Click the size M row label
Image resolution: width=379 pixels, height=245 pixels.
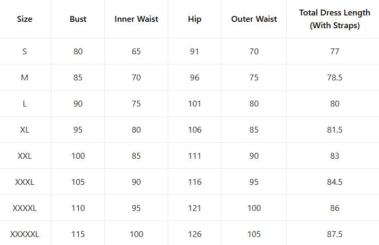24,78
